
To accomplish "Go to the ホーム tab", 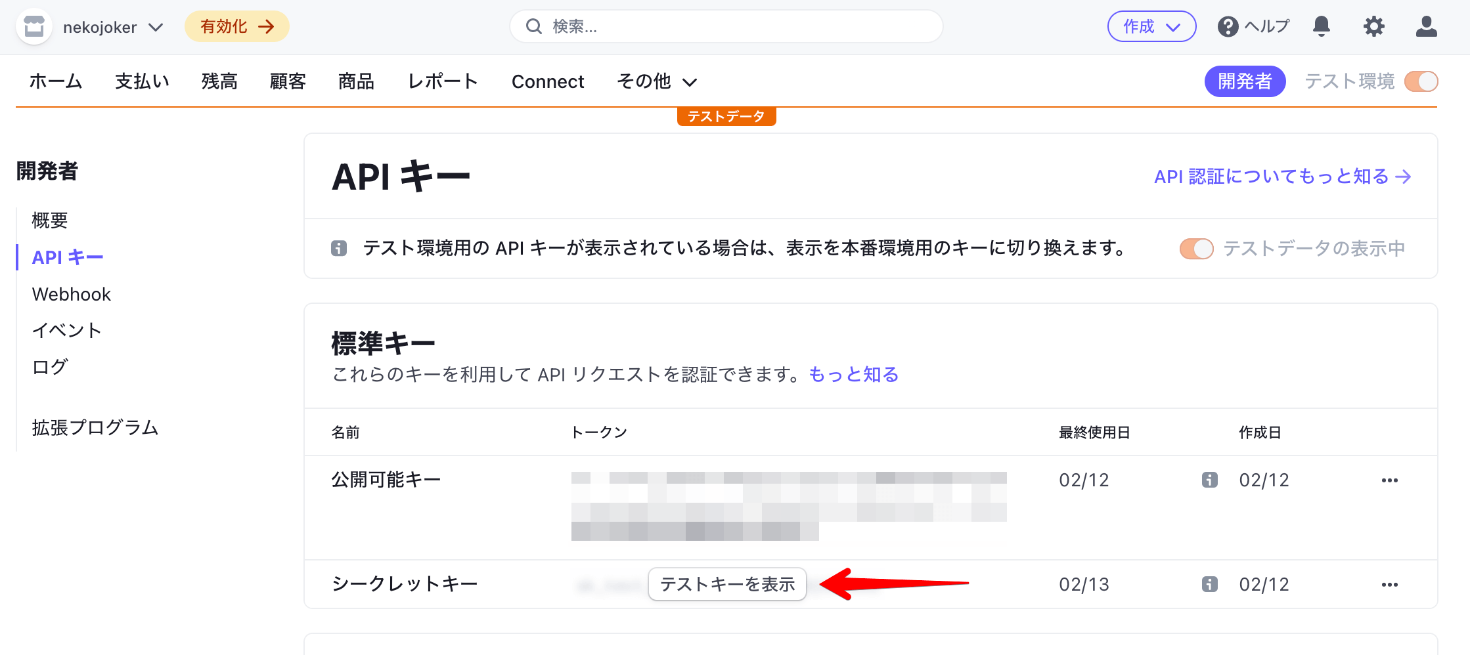I will tap(56, 81).
